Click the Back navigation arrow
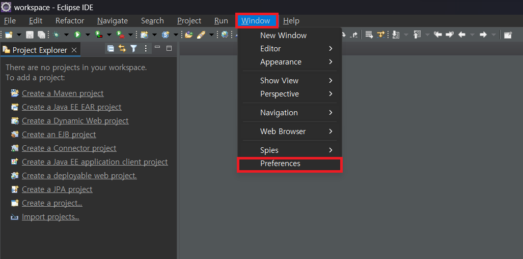The width and height of the screenshot is (523, 259). pyautogui.click(x=462, y=35)
